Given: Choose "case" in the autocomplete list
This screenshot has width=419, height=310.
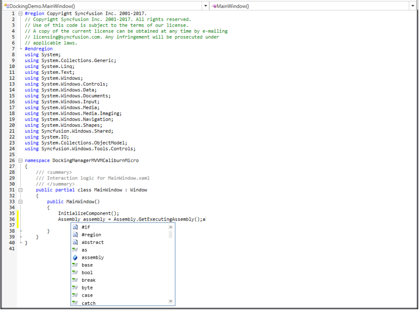Looking at the screenshot, I should [87, 296].
